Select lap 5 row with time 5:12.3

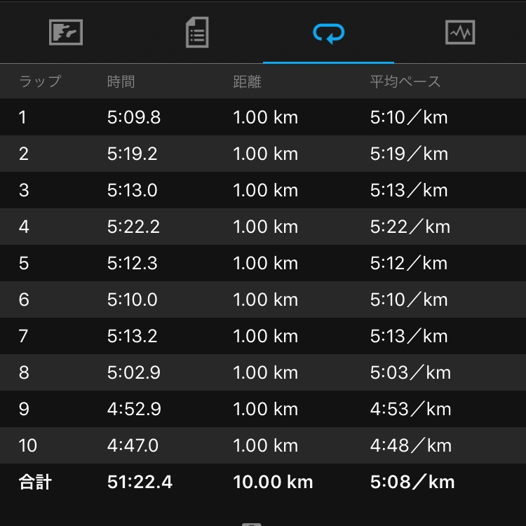pyautogui.click(x=263, y=263)
